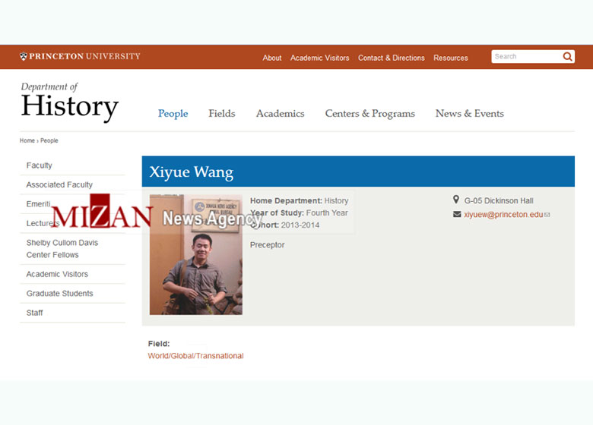
Task: Open the Fields navigation tab
Action: [x=222, y=114]
